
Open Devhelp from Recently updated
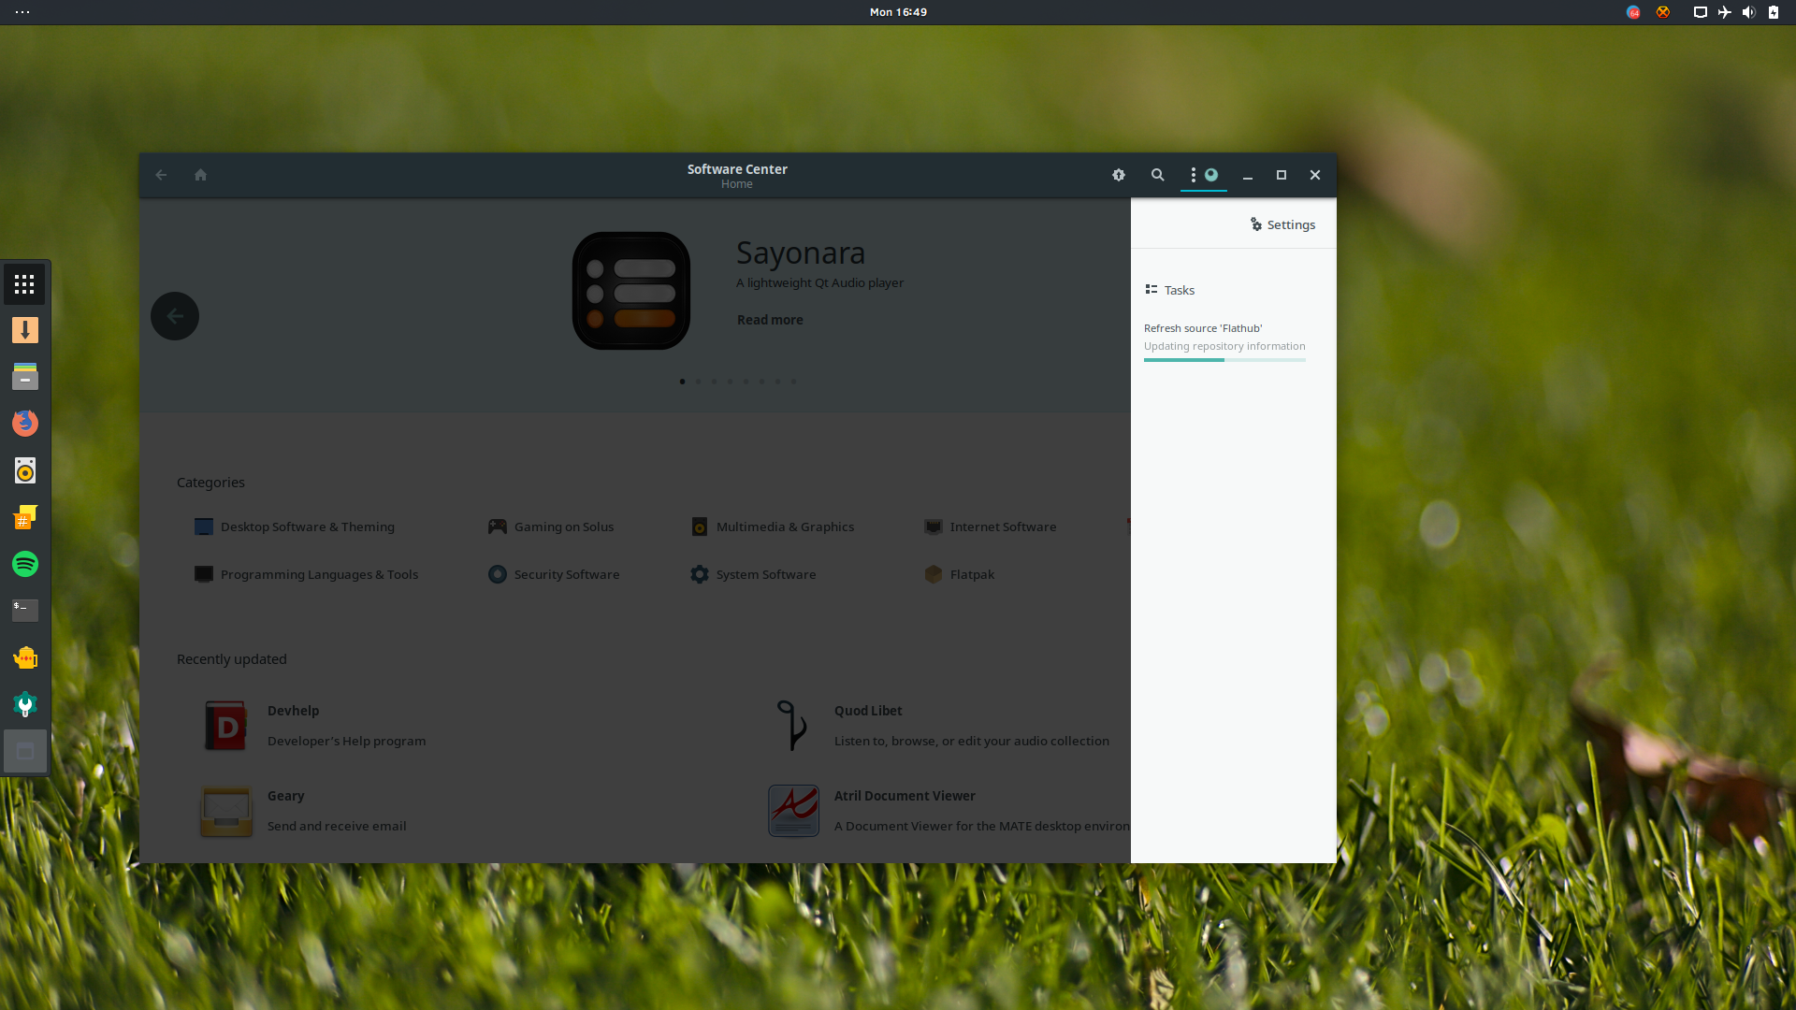click(x=294, y=711)
